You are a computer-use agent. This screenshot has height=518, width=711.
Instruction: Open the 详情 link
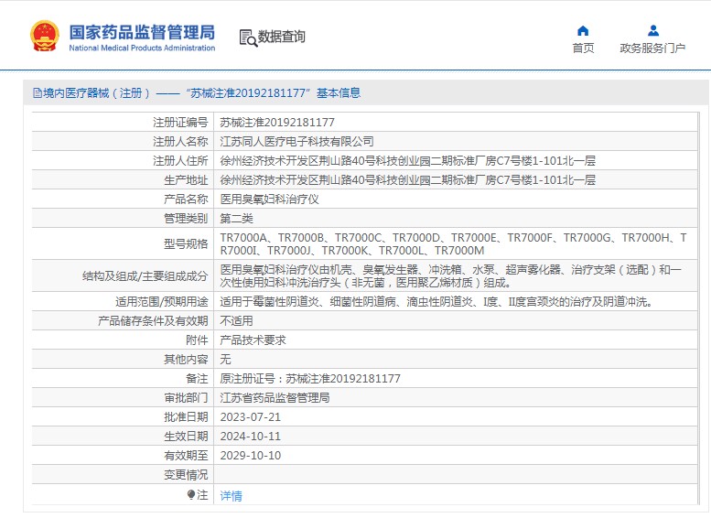(232, 495)
